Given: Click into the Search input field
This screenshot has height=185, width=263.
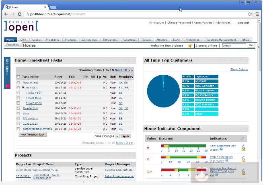Looking at the screenshot, I should tap(234, 46).
